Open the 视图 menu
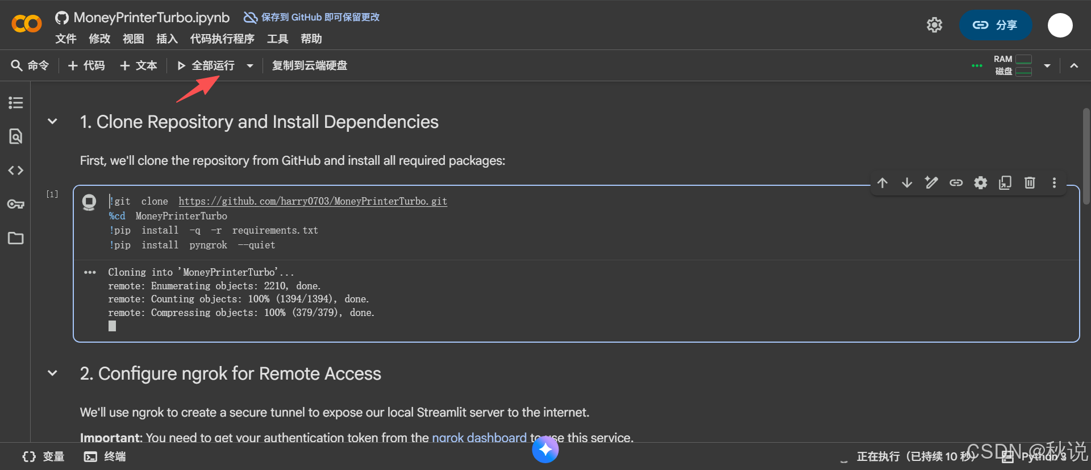1091x470 pixels. [x=134, y=39]
